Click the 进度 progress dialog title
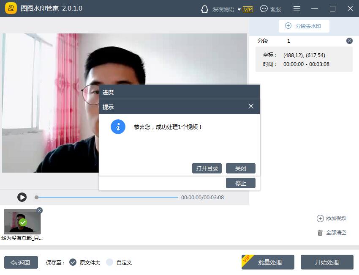 (108, 92)
